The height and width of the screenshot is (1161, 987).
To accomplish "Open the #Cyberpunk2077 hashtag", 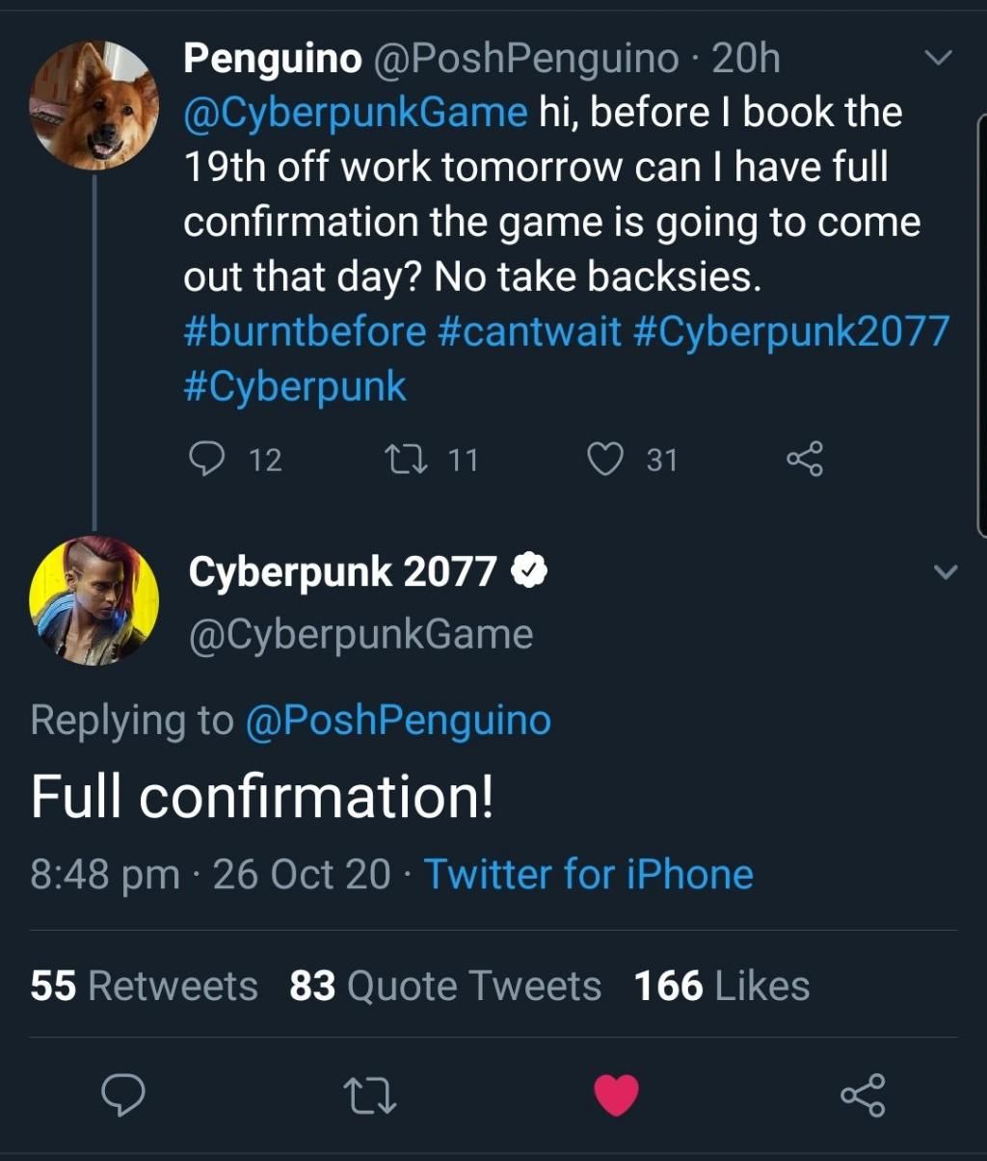I will click(791, 331).
